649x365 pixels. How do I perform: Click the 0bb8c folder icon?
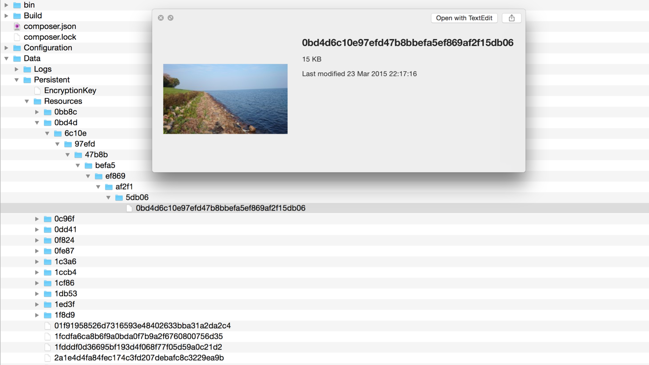point(48,112)
